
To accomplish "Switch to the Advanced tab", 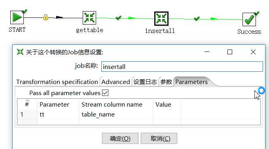I will pyautogui.click(x=116, y=82).
